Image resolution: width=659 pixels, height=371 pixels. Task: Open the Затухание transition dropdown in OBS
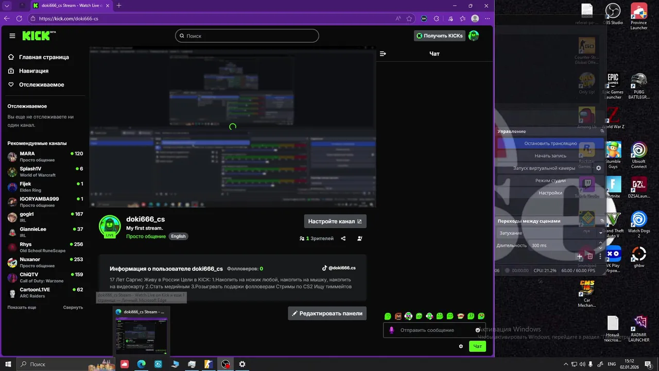tap(550, 233)
